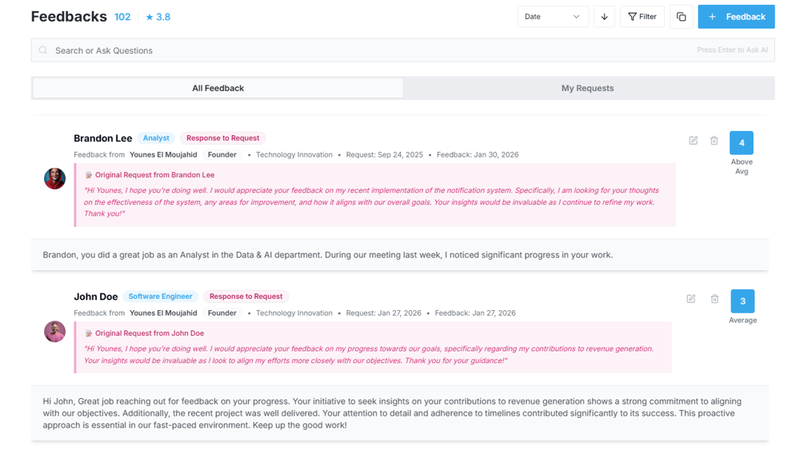This screenshot has height=450, width=800.
Task: Open the Filter options
Action: (642, 17)
